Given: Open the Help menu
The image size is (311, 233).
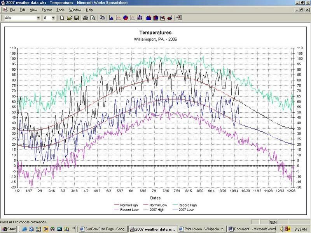Looking at the screenshot, I should 89,10.
